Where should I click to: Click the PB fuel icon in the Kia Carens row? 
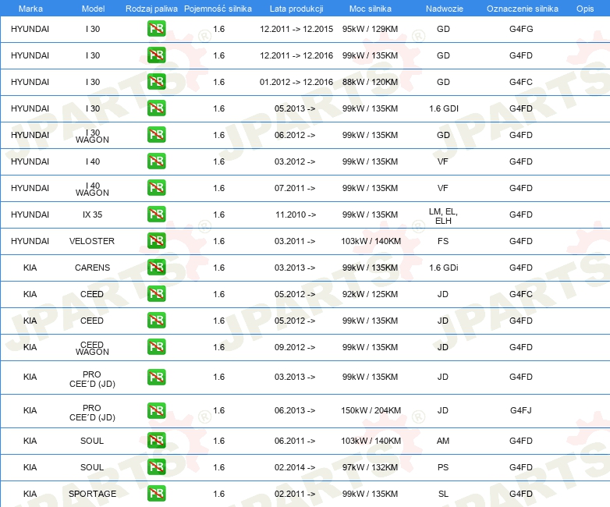point(156,268)
